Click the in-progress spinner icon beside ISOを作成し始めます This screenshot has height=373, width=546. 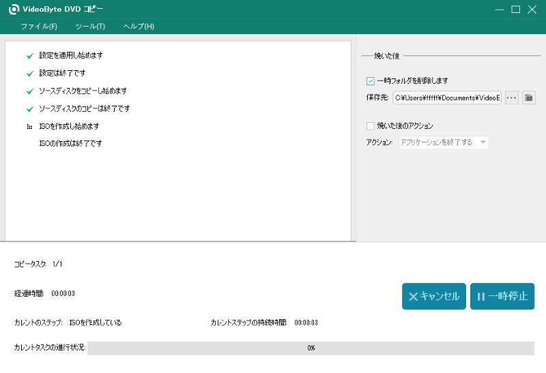coord(29,127)
